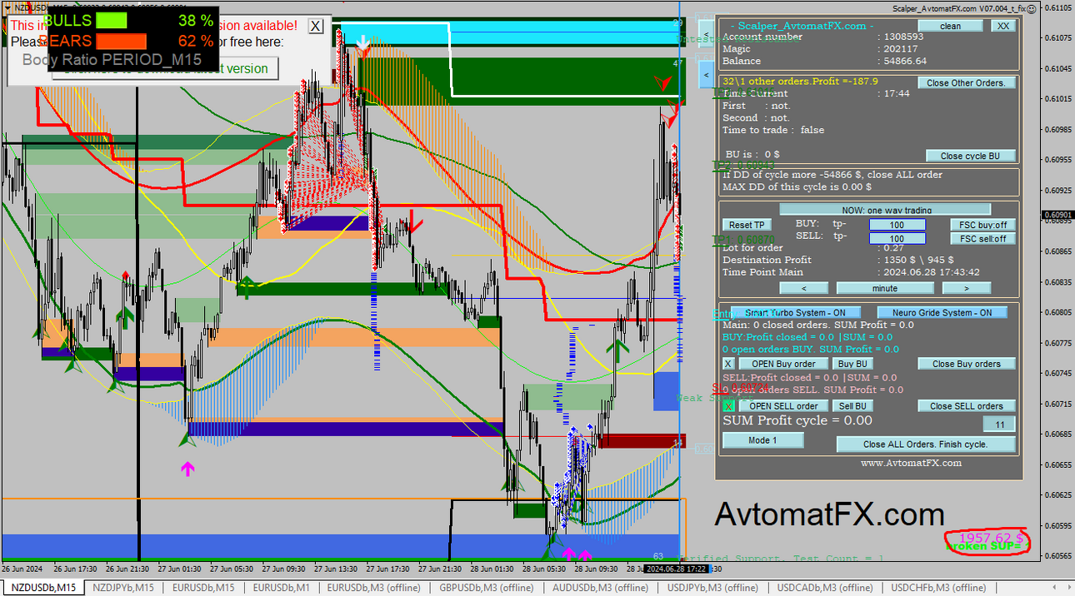Viewport: 1075px width, 596px height.
Task: Toggle FSC sell:off button
Action: point(982,239)
